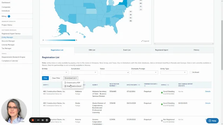This screenshot has height=125, width=223.
Task: Switch to the Event List tab
Action: 127,50
